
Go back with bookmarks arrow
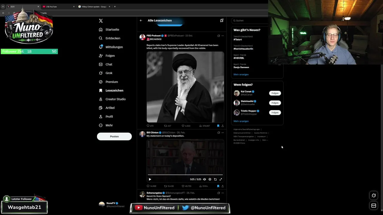point(141,21)
